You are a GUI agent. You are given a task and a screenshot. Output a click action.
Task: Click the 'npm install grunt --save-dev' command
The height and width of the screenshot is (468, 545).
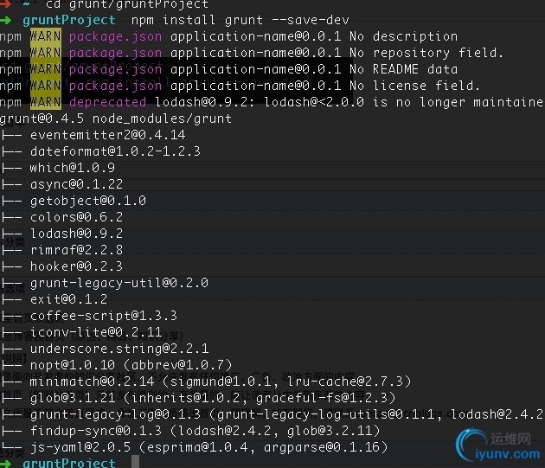click(x=240, y=20)
